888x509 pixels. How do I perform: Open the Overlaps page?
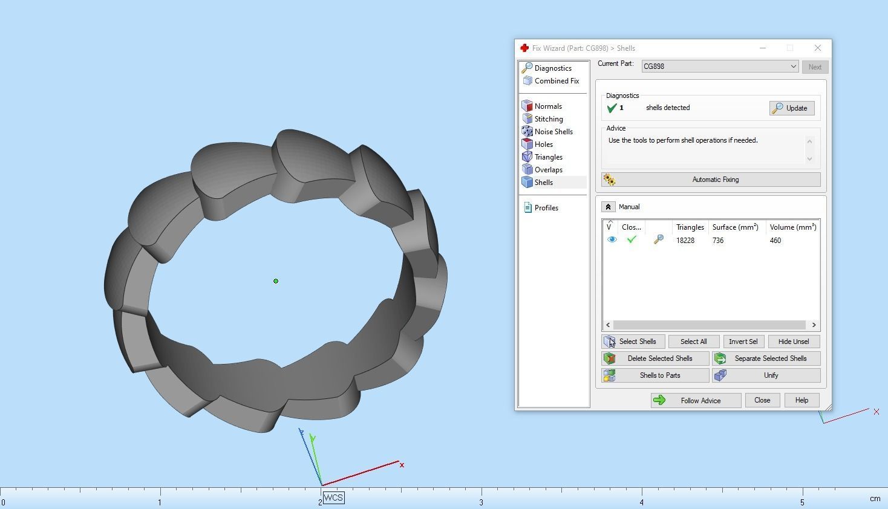tap(548, 170)
